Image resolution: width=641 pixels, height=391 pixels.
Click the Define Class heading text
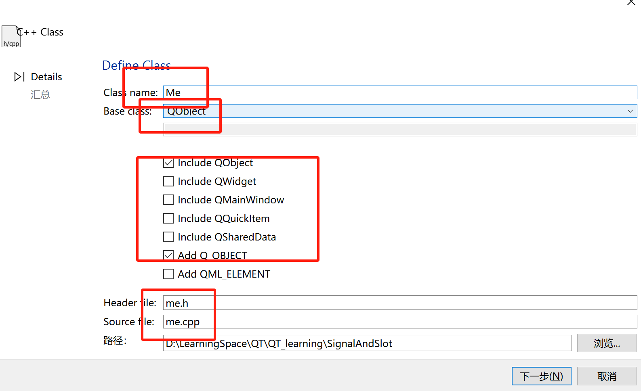point(137,65)
